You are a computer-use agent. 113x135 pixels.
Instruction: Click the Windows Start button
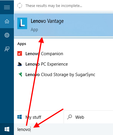click(x=7, y=129)
